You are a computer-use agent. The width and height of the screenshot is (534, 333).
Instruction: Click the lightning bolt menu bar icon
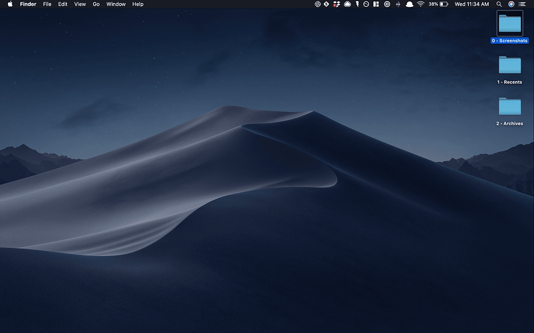click(357, 4)
